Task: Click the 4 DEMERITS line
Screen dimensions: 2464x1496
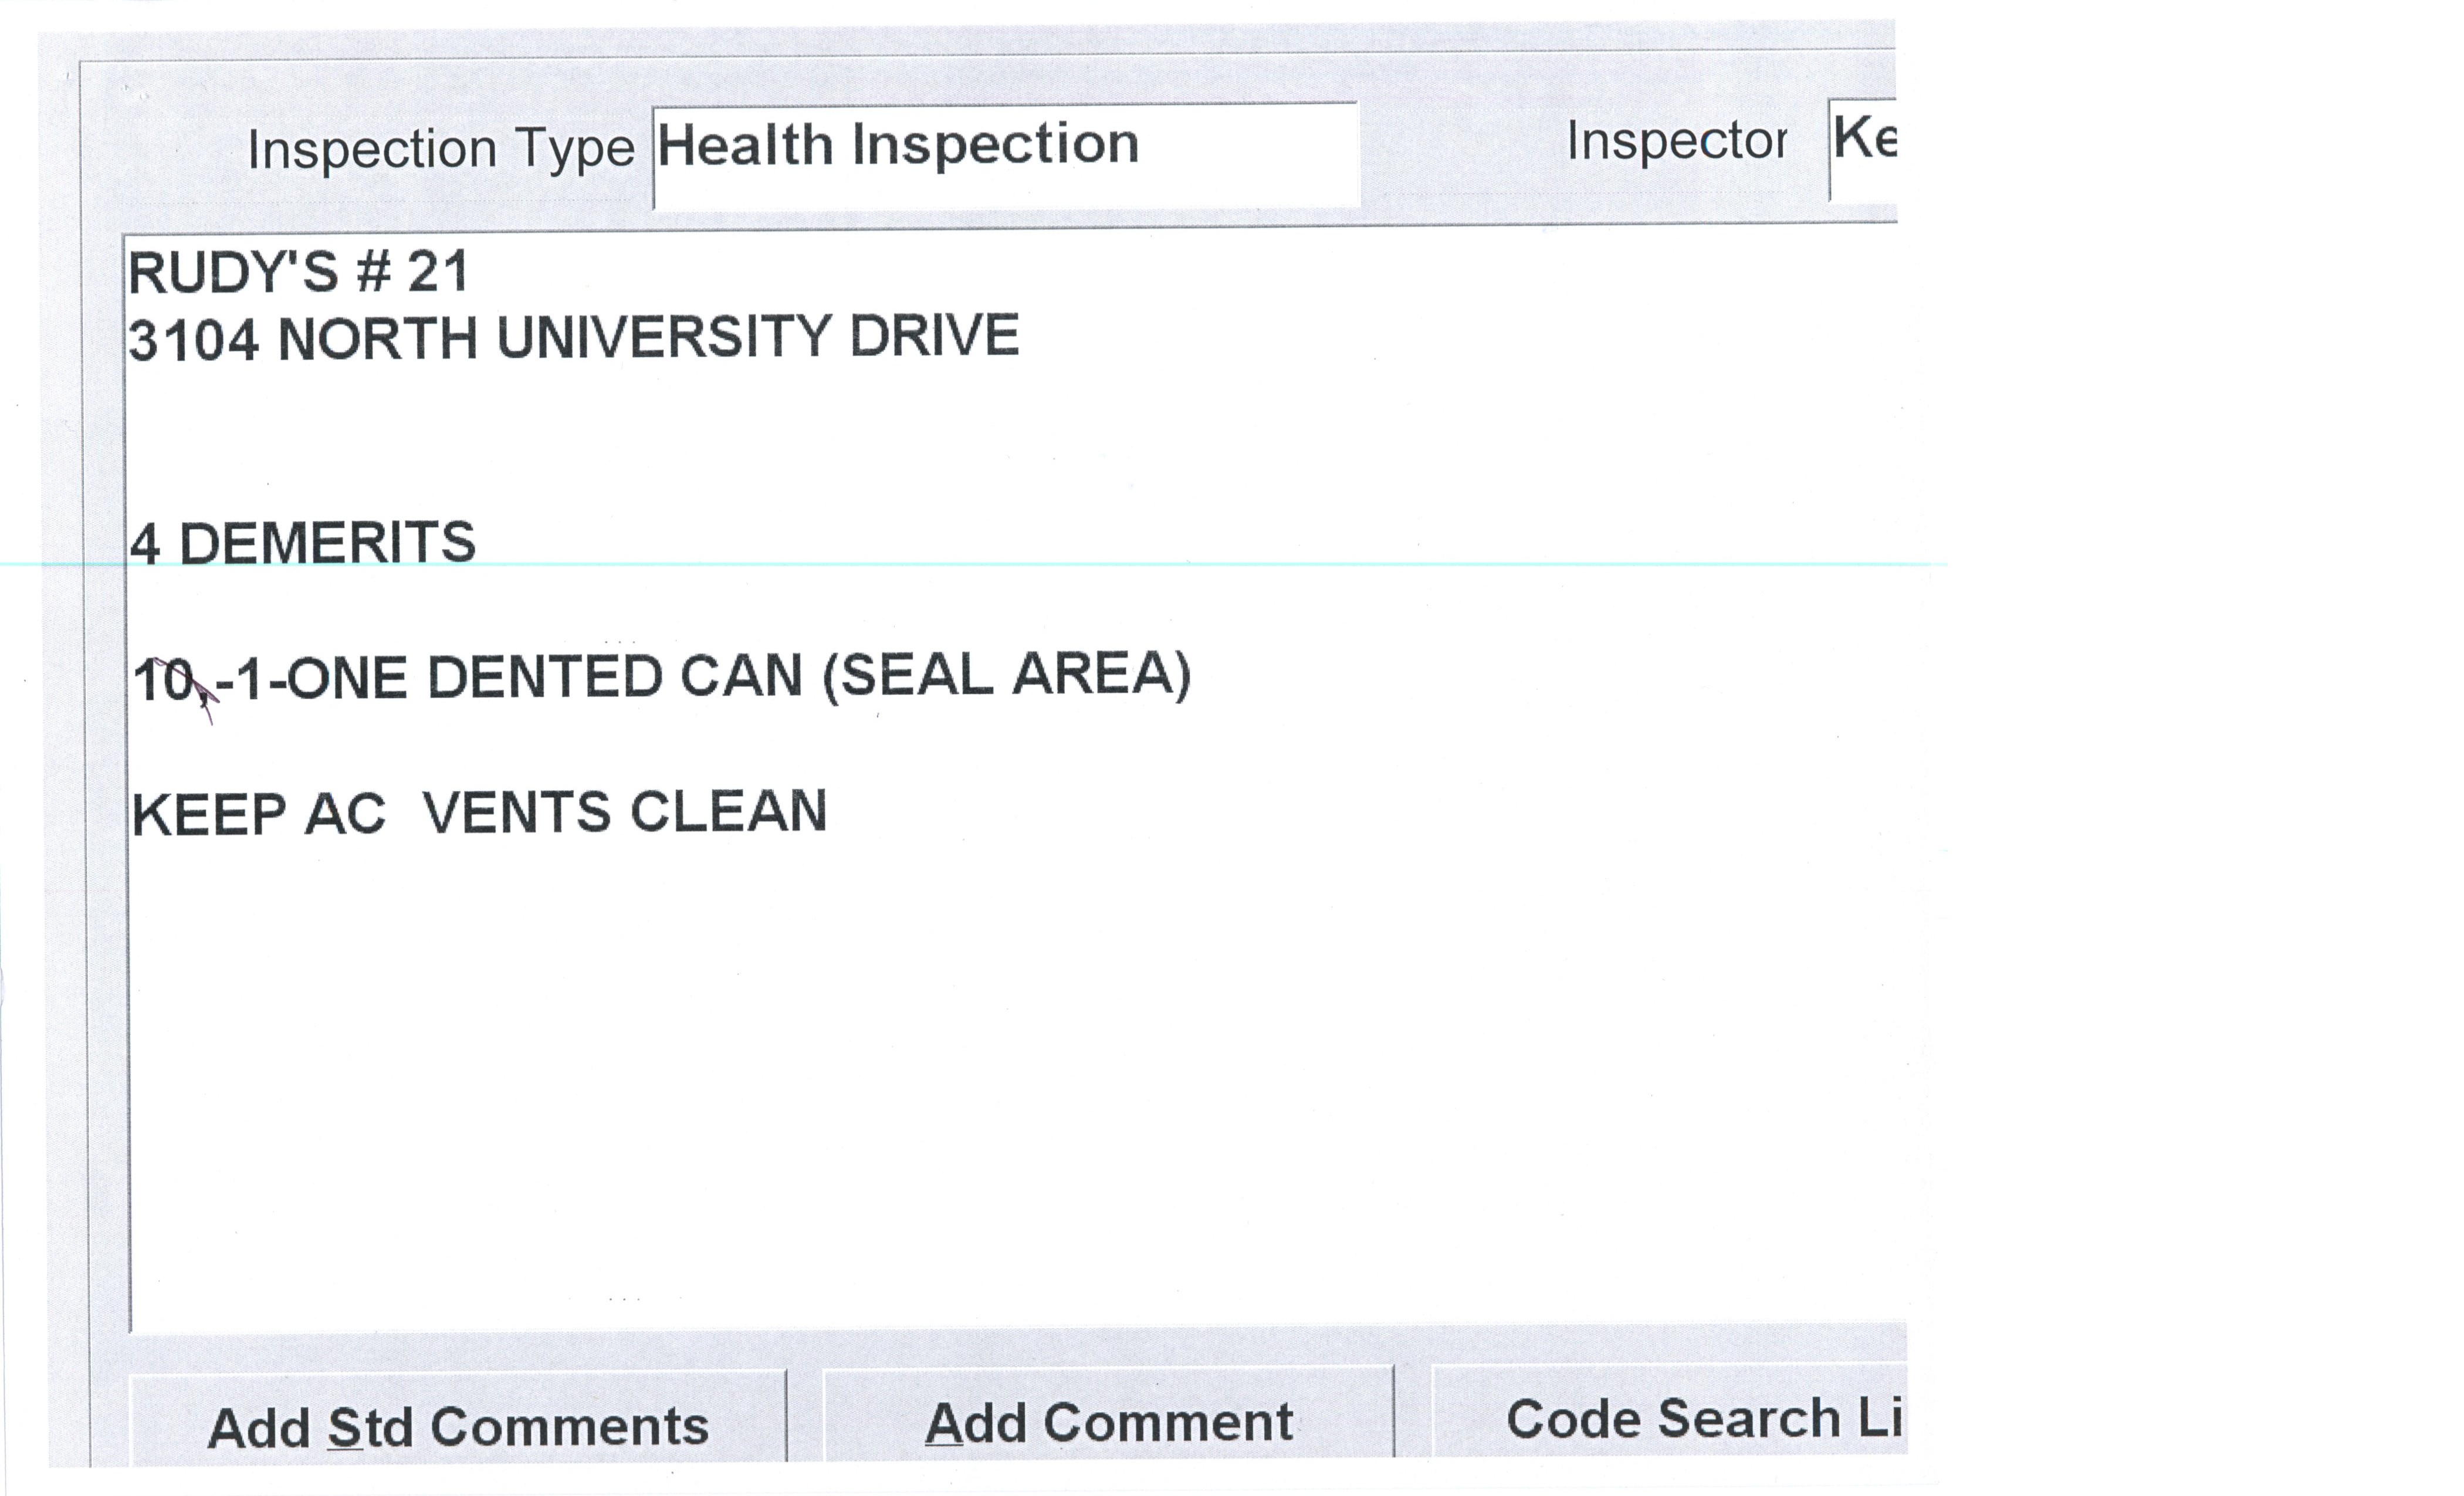Action: 303,544
